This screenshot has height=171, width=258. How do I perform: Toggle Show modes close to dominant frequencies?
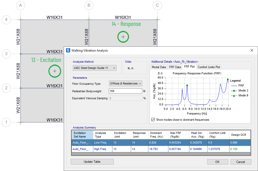point(153,120)
